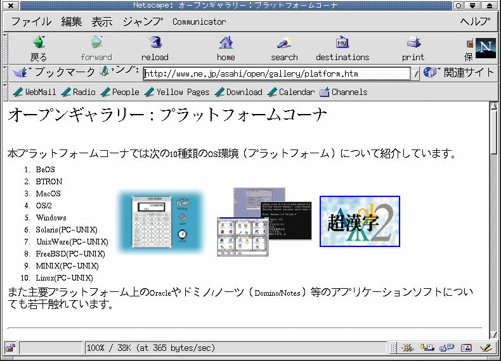Image resolution: width=501 pixels, height=361 pixels.
Task: Click list item FreeBSD(PC-UNIX)
Action: (70, 254)
